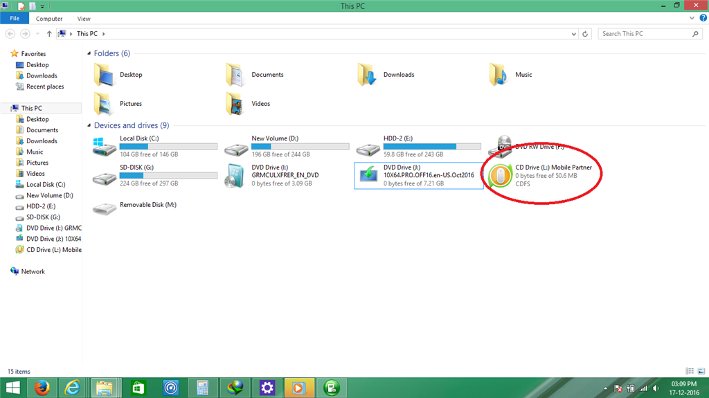Open Music under This PC in sidebar

click(x=35, y=152)
